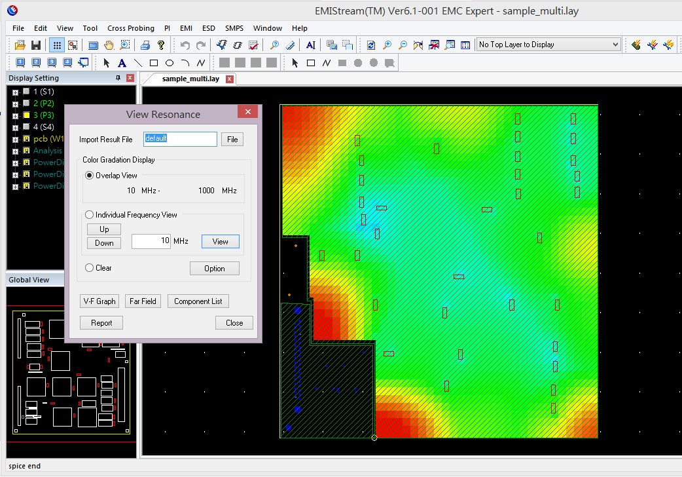Image resolution: width=682 pixels, height=477 pixels.
Task: Select the text 'A' drawing tool
Action: coord(122,63)
